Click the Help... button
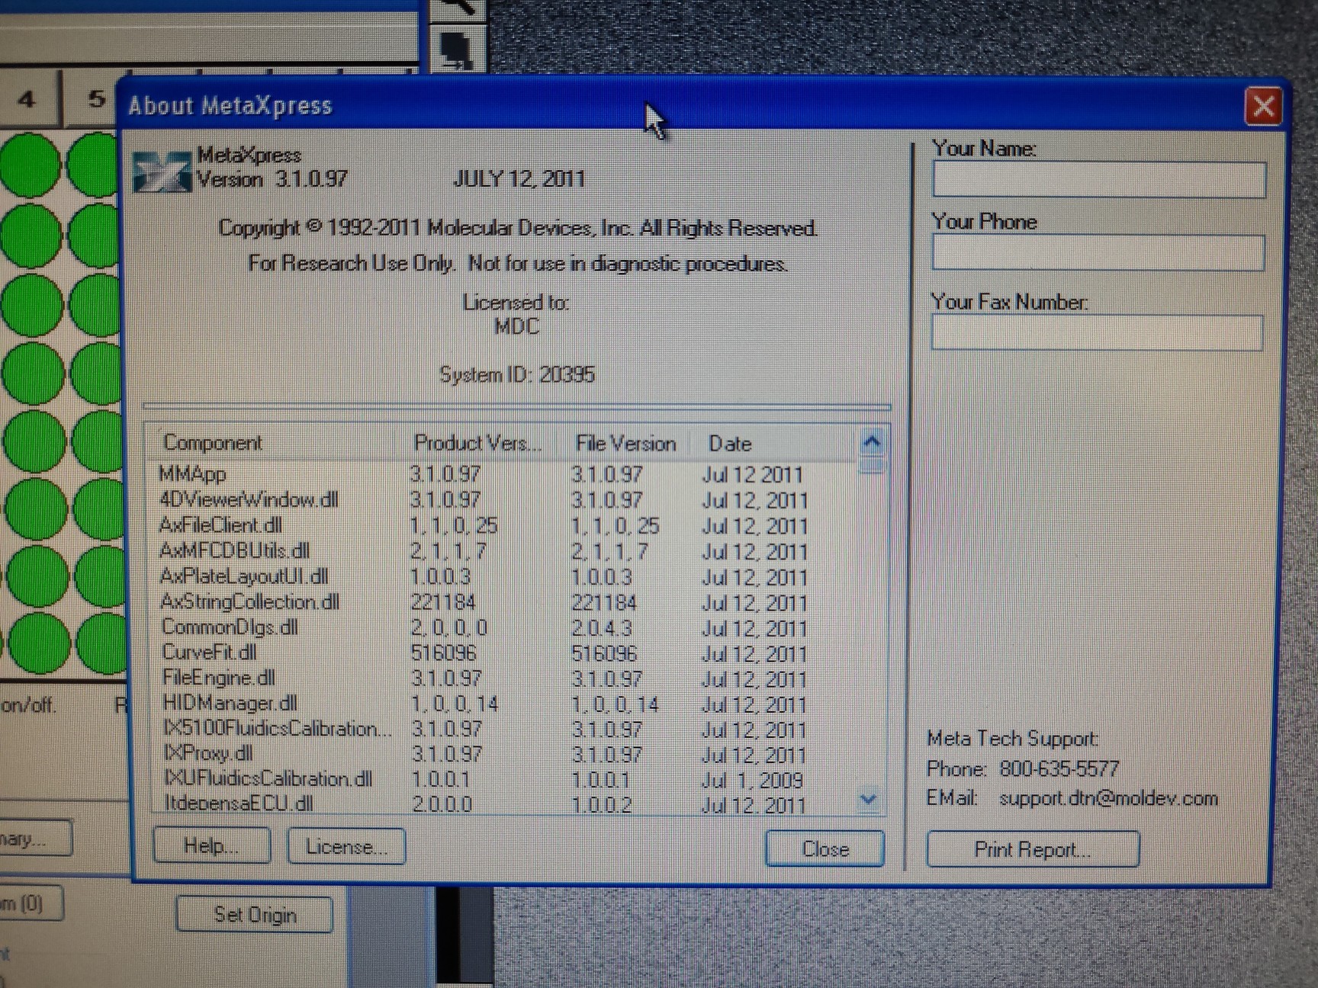The width and height of the screenshot is (1318, 988). coord(211,846)
